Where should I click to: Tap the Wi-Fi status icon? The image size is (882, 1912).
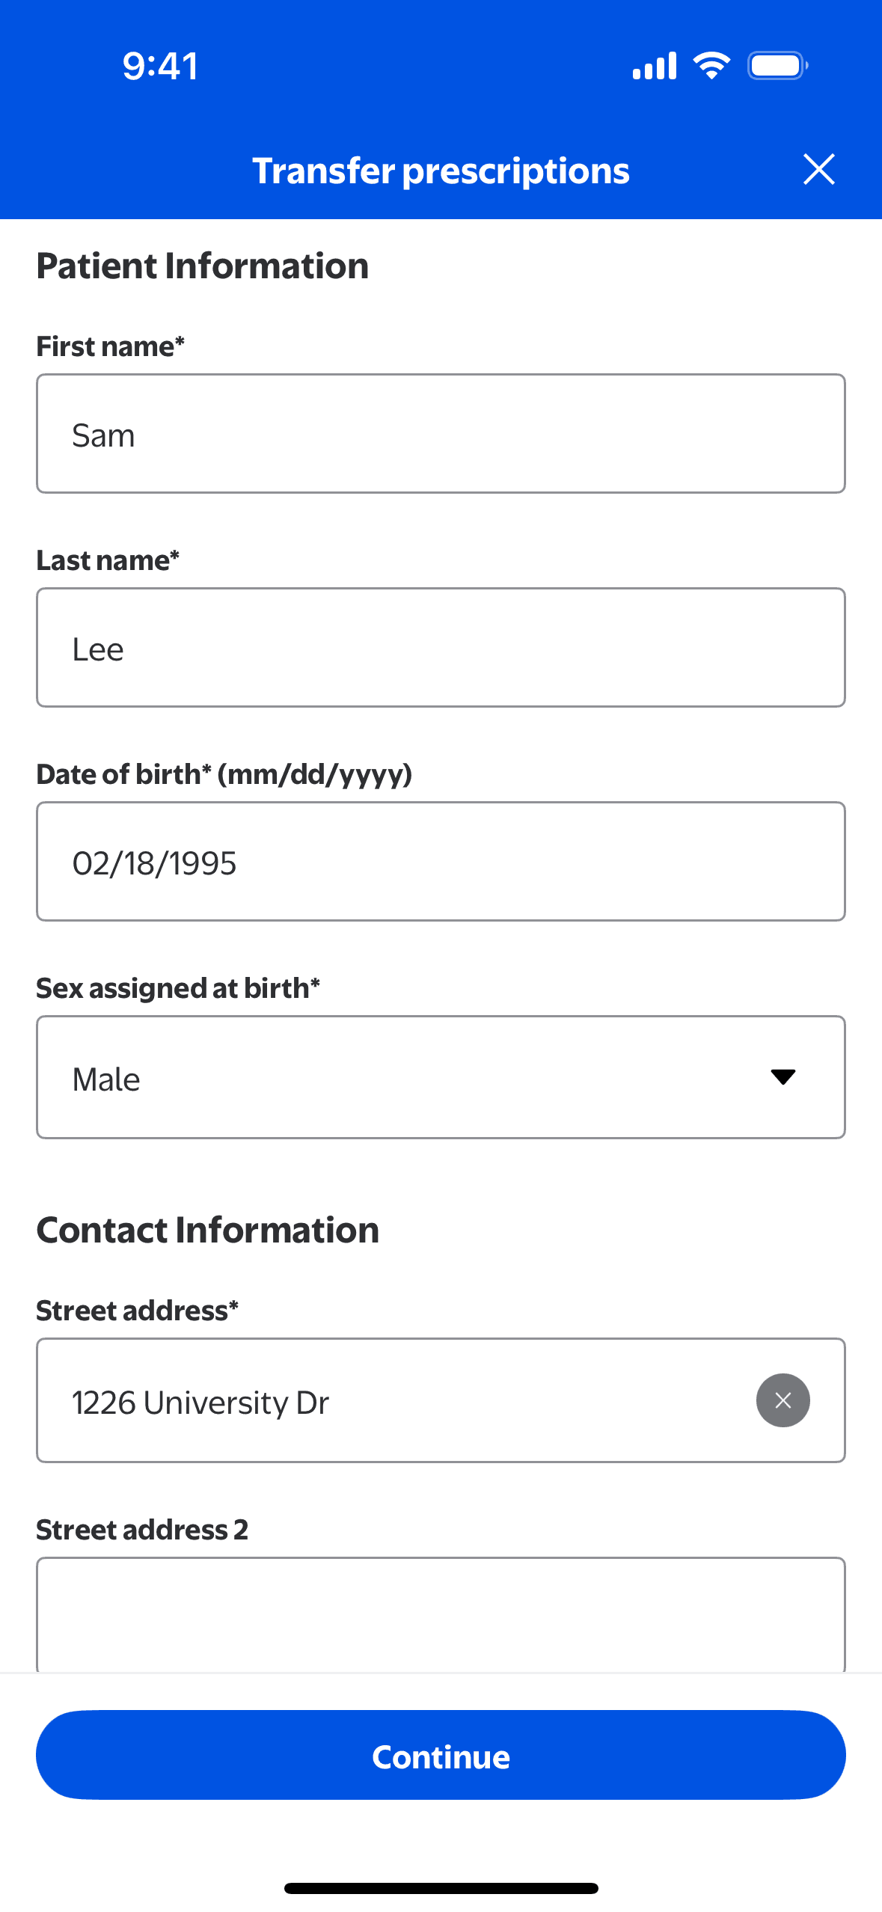[711, 66]
